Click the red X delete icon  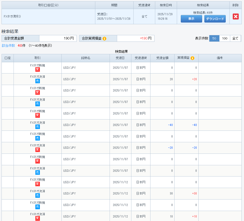[235, 16]
